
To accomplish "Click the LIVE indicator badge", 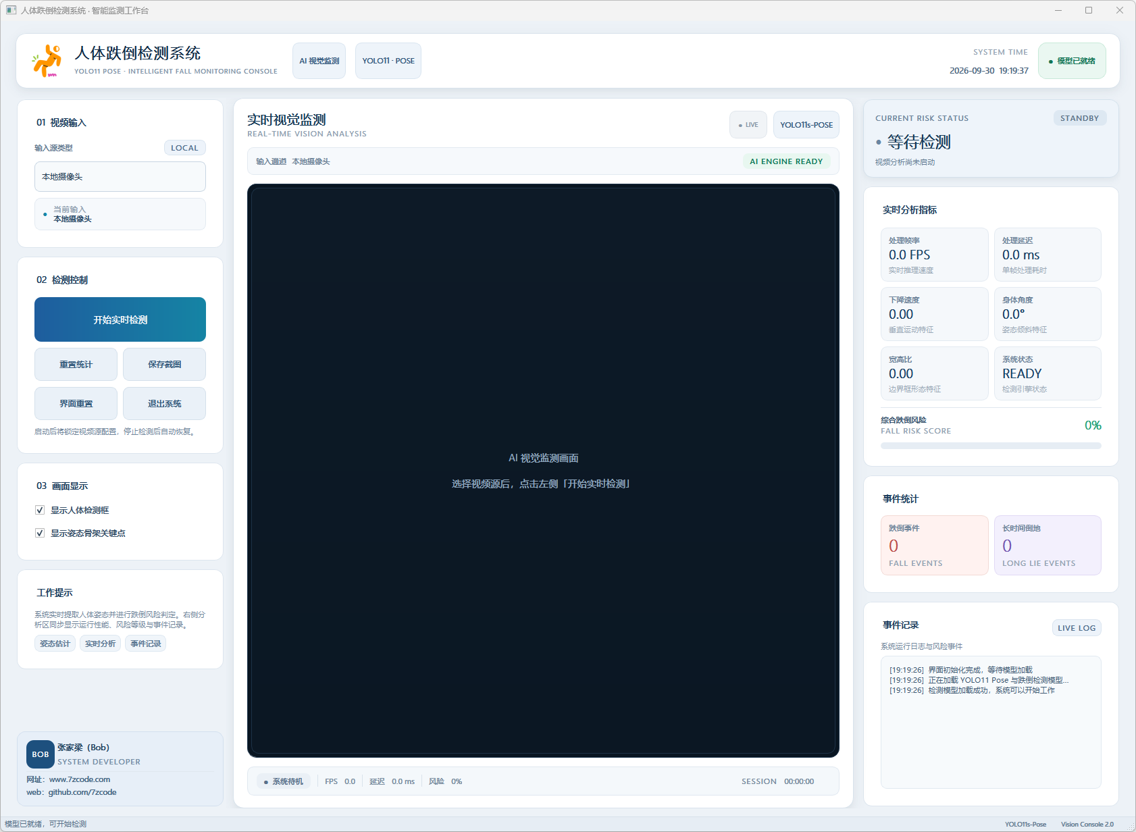I will pyautogui.click(x=748, y=125).
